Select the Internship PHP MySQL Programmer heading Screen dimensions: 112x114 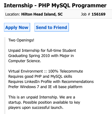click(55, 5)
